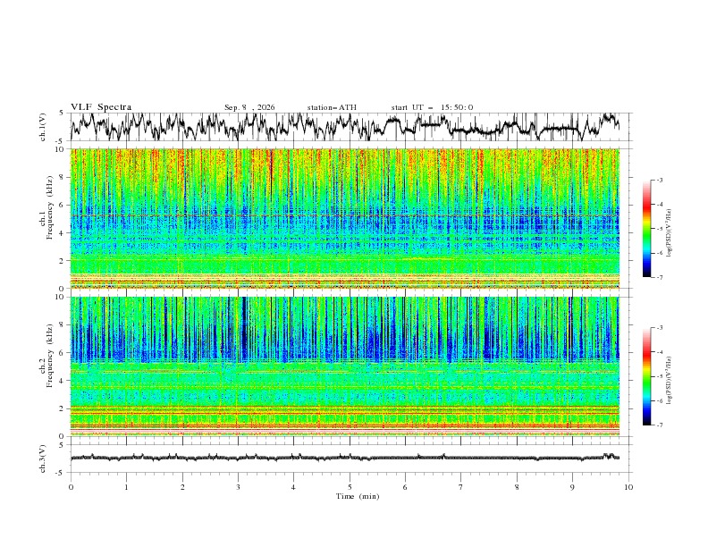Click the ch.1 upper color scale bar
The height and width of the screenshot is (547, 708).
[x=646, y=229]
